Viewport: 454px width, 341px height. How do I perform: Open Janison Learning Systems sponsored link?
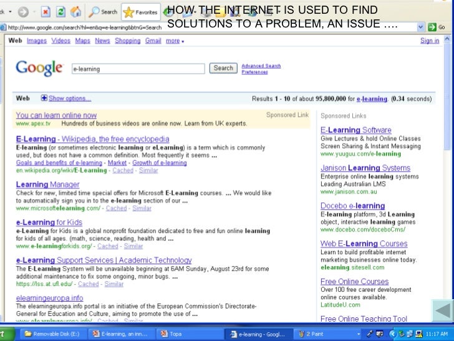(x=365, y=168)
